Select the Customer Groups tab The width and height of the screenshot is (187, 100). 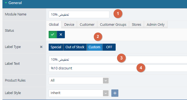coord(113,24)
